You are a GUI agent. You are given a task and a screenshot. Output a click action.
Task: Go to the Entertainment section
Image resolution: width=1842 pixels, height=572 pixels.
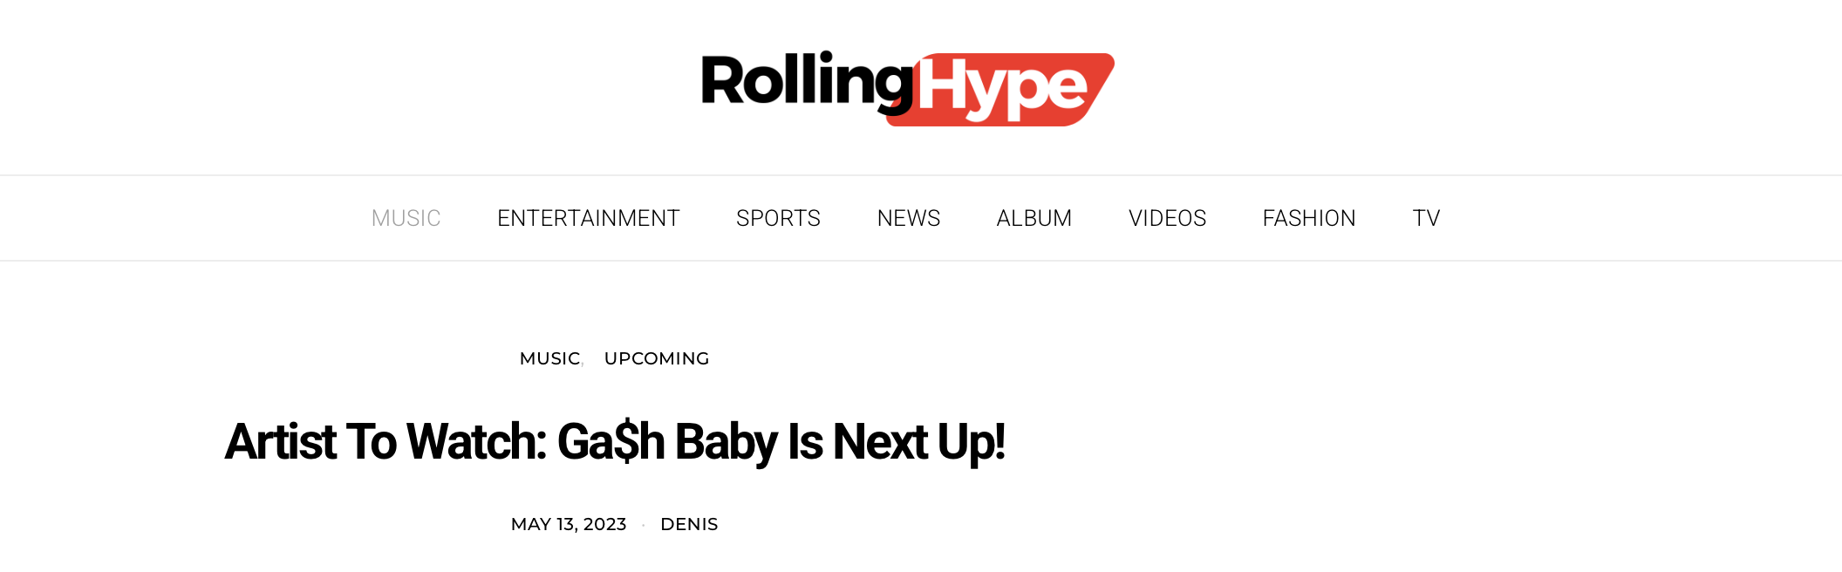588,218
